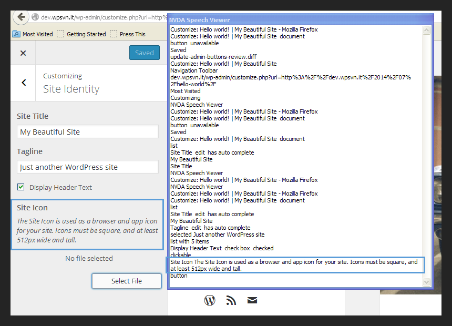Uncheck the Display Header Text checkbox

(x=20, y=187)
